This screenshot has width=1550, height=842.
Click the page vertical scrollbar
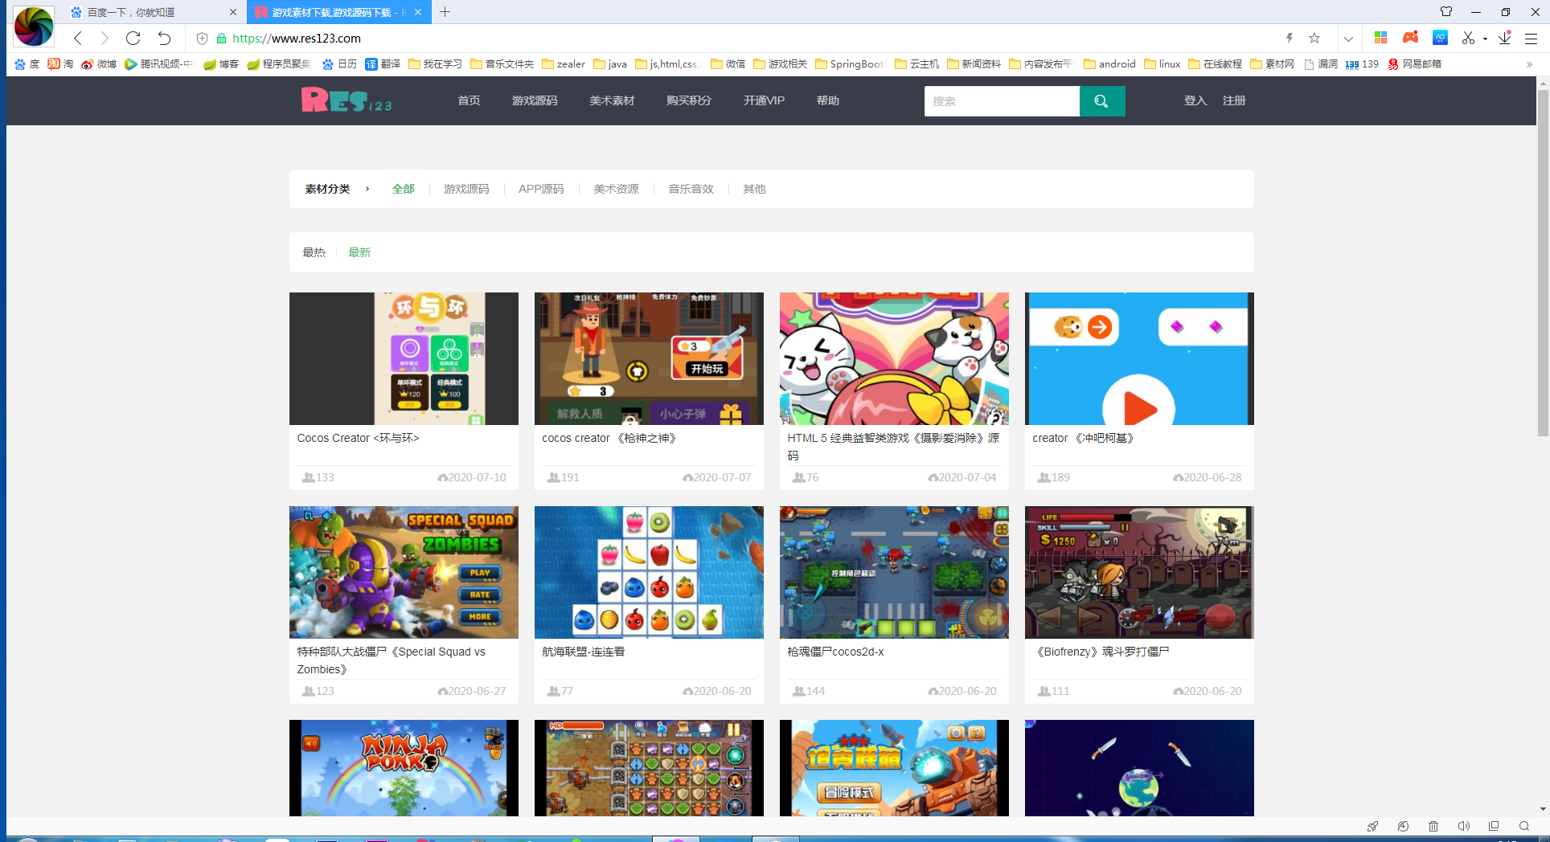tap(1543, 265)
